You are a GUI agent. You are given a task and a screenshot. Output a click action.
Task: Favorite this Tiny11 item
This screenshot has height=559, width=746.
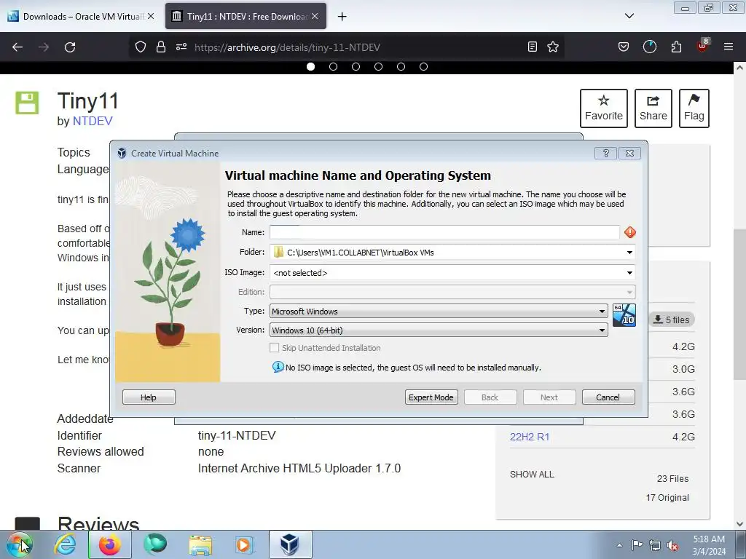pos(604,108)
